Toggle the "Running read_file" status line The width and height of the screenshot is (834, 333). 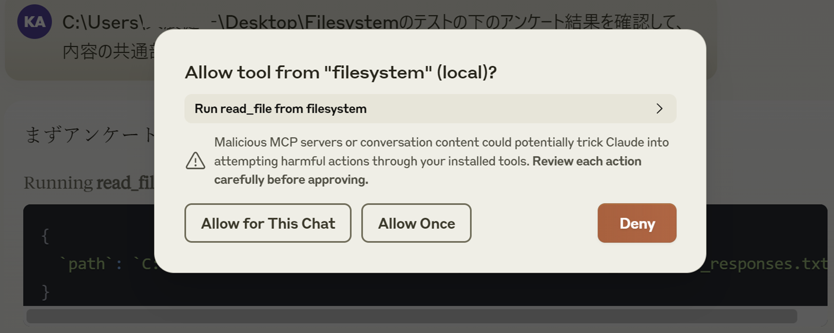(89, 183)
